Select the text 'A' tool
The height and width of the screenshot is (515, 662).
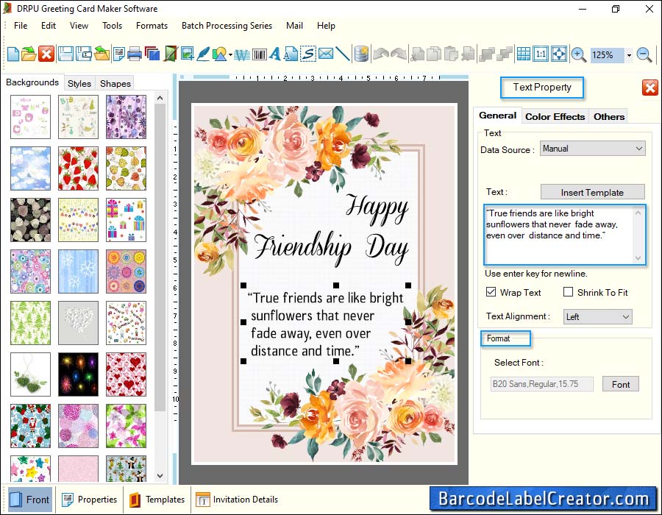[x=276, y=54]
